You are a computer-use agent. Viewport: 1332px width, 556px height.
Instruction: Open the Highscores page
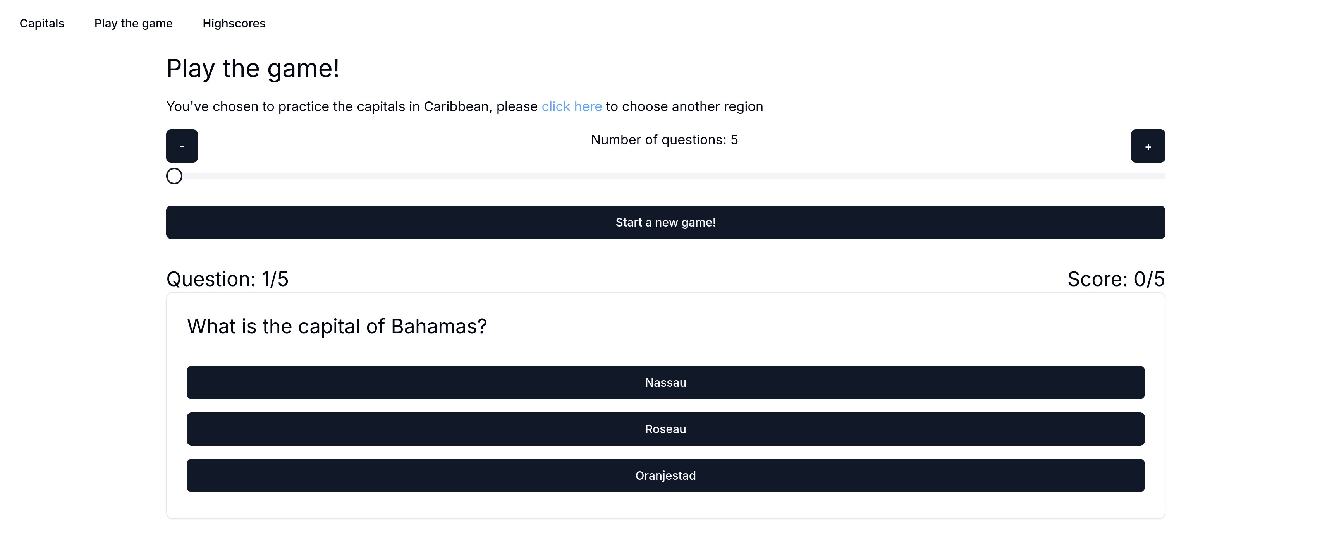[x=234, y=23]
